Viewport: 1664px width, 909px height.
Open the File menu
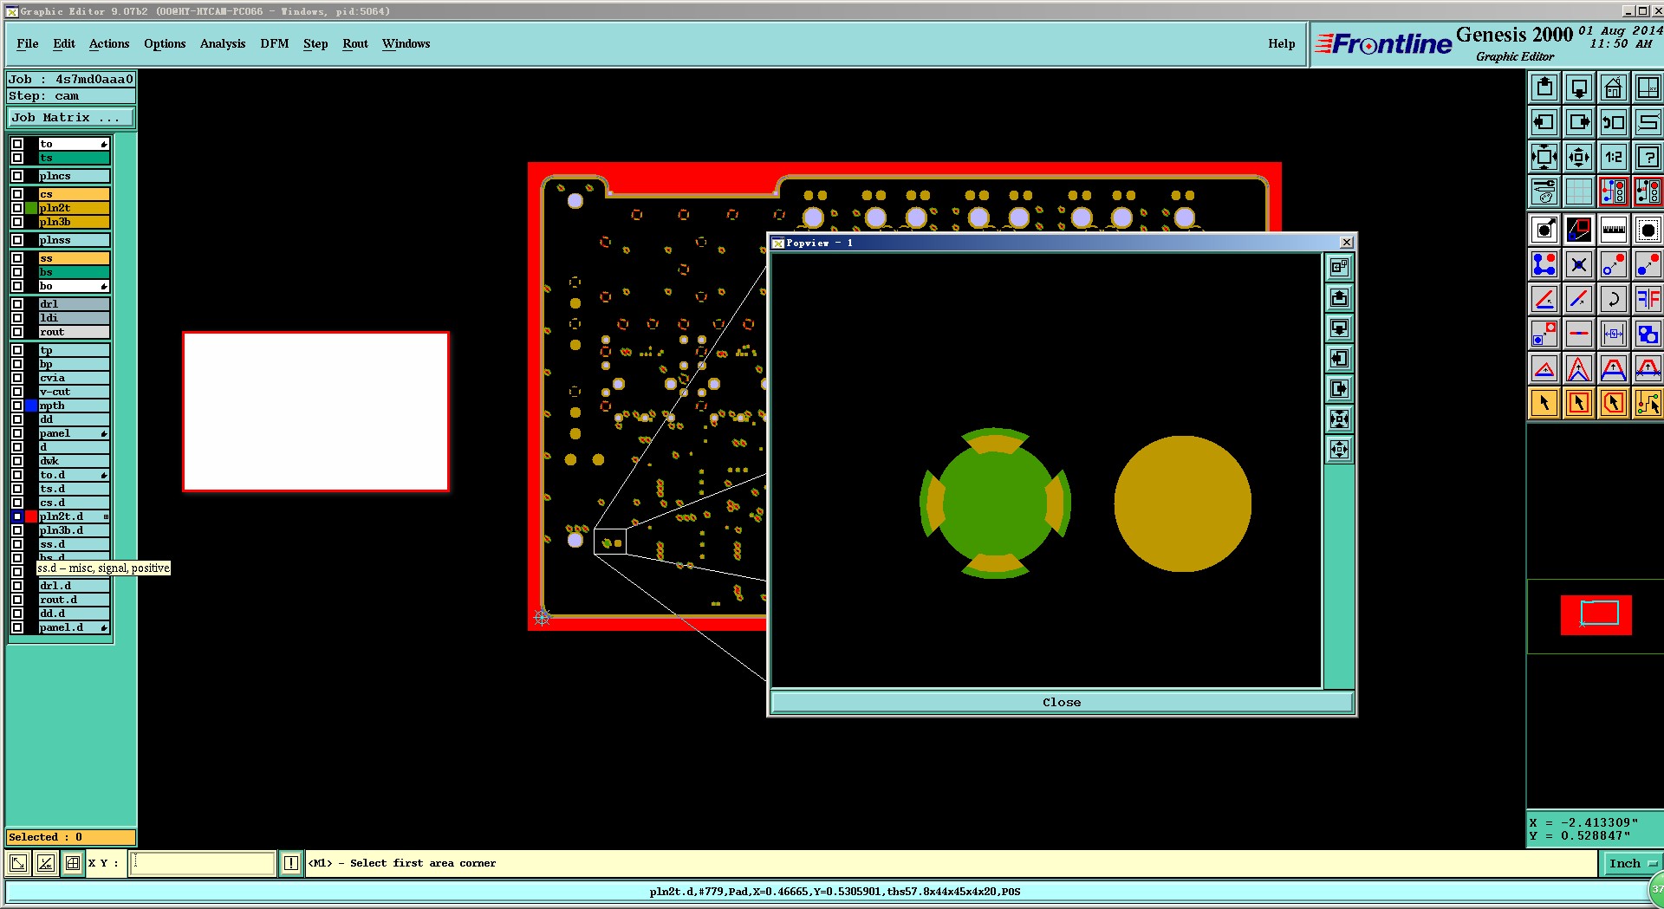tap(28, 44)
